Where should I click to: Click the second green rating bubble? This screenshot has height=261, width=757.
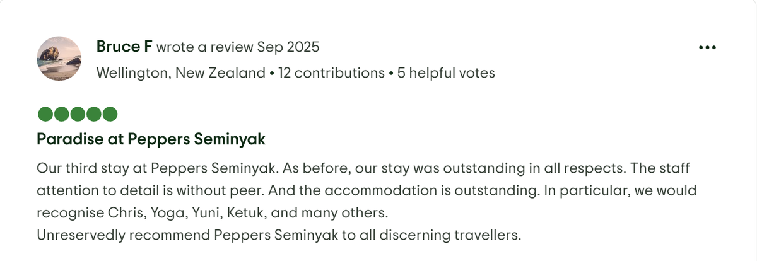coord(62,114)
